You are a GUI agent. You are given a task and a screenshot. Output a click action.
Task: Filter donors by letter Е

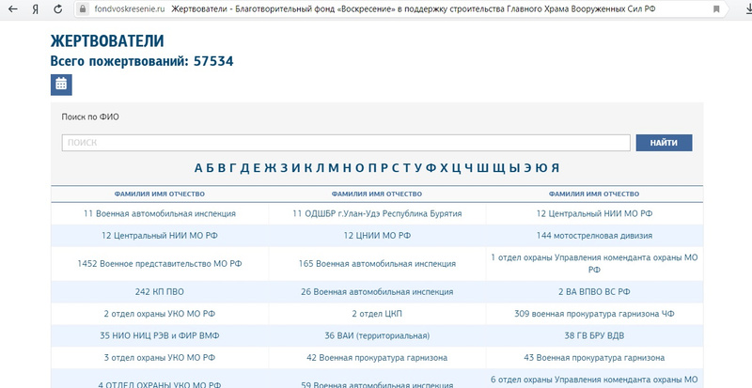(x=257, y=168)
